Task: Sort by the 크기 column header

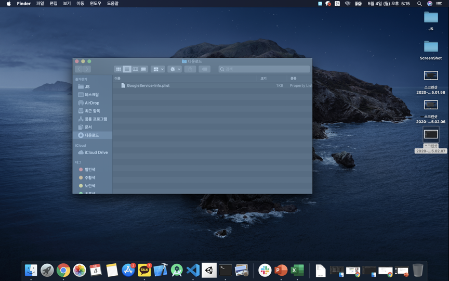Action: [272, 78]
